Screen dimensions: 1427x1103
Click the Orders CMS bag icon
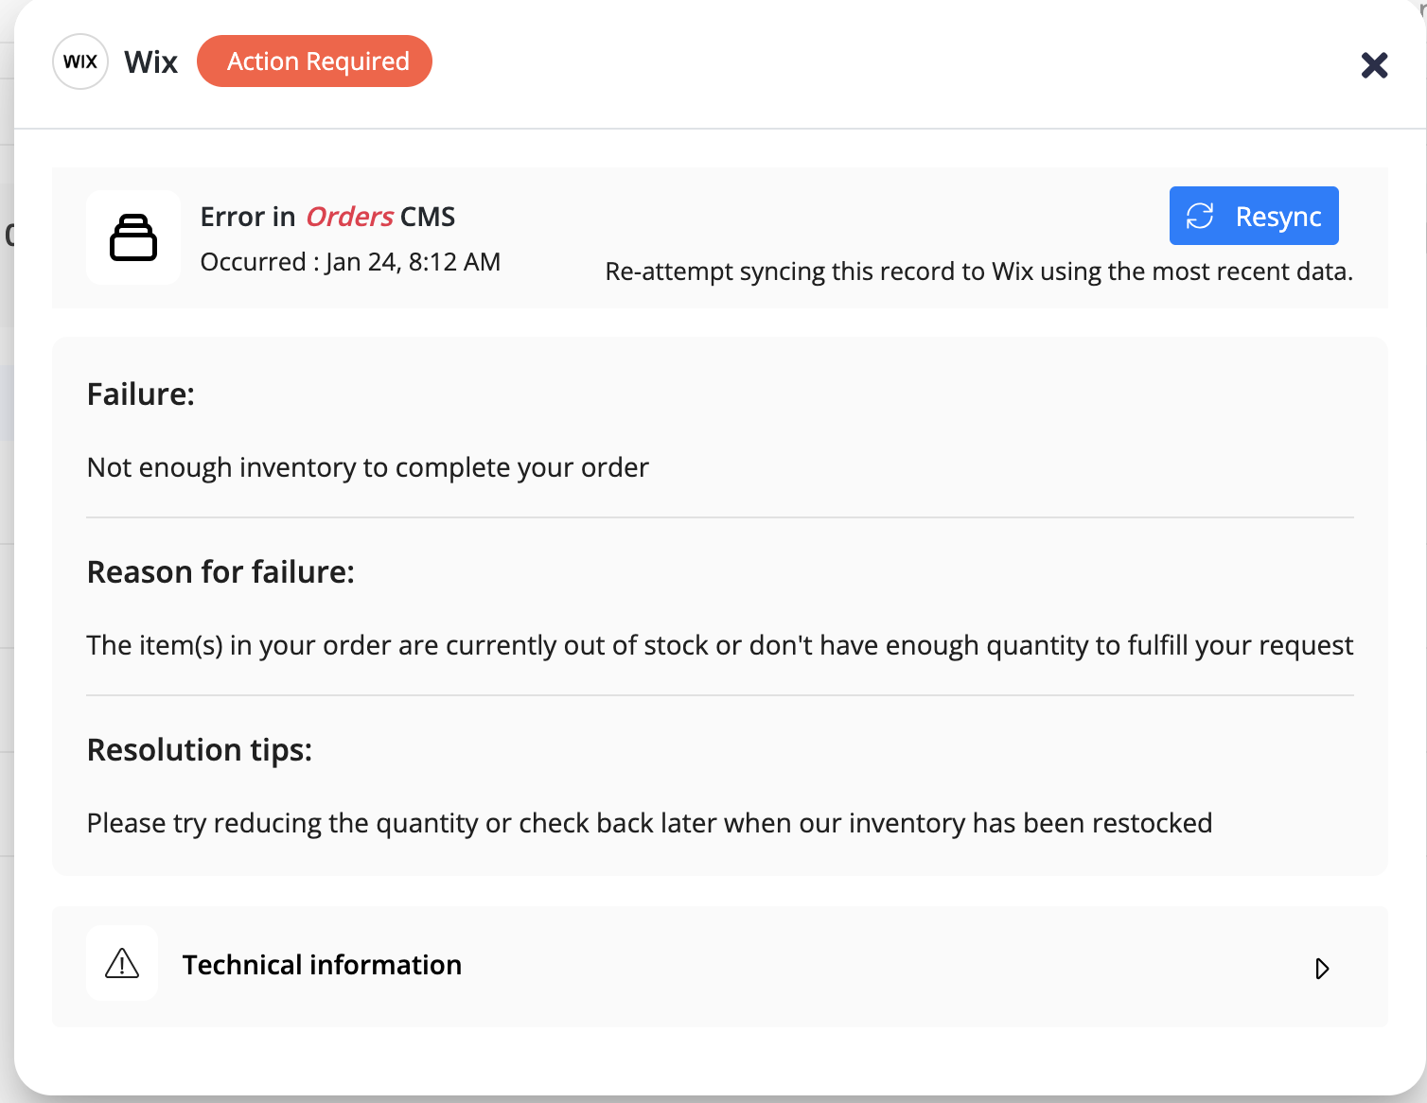point(133,237)
